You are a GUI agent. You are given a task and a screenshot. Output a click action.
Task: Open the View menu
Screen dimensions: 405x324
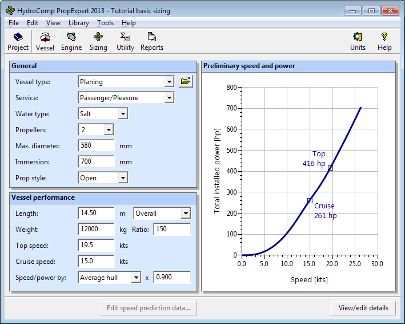tap(53, 23)
